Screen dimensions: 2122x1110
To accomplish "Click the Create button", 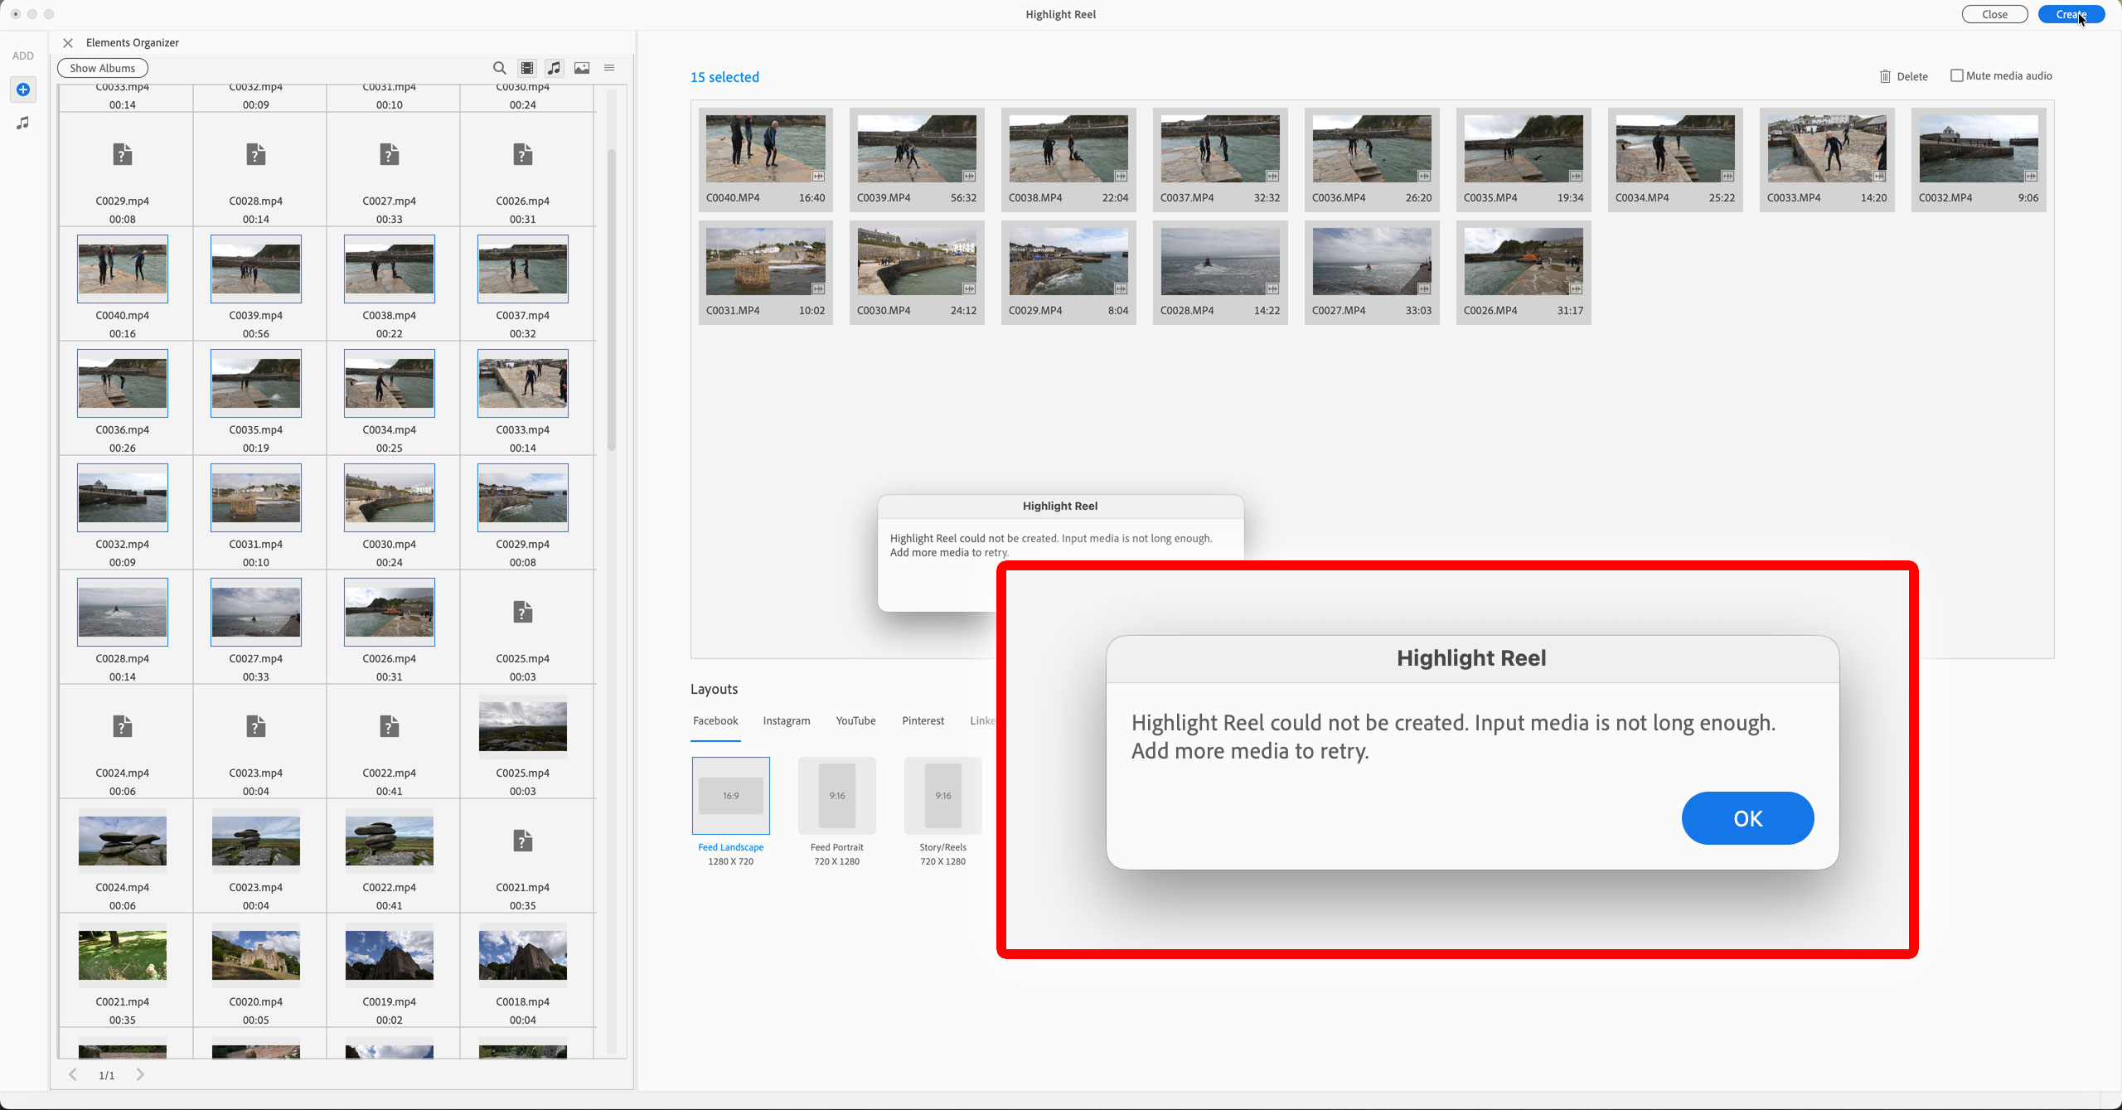I will click(x=2071, y=14).
